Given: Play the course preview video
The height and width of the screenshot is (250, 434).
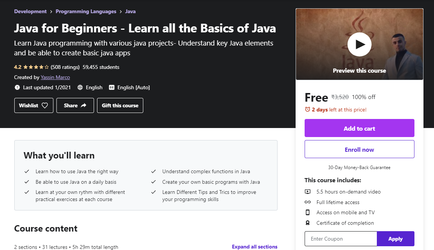Looking at the screenshot, I should pos(359,44).
